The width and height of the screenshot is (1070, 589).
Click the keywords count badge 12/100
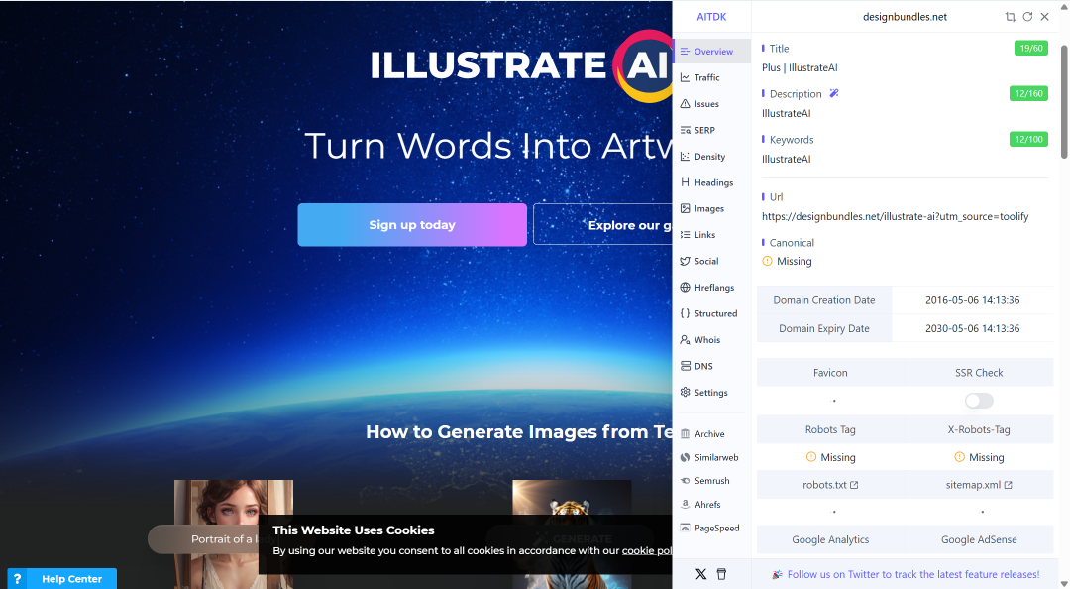point(1028,140)
